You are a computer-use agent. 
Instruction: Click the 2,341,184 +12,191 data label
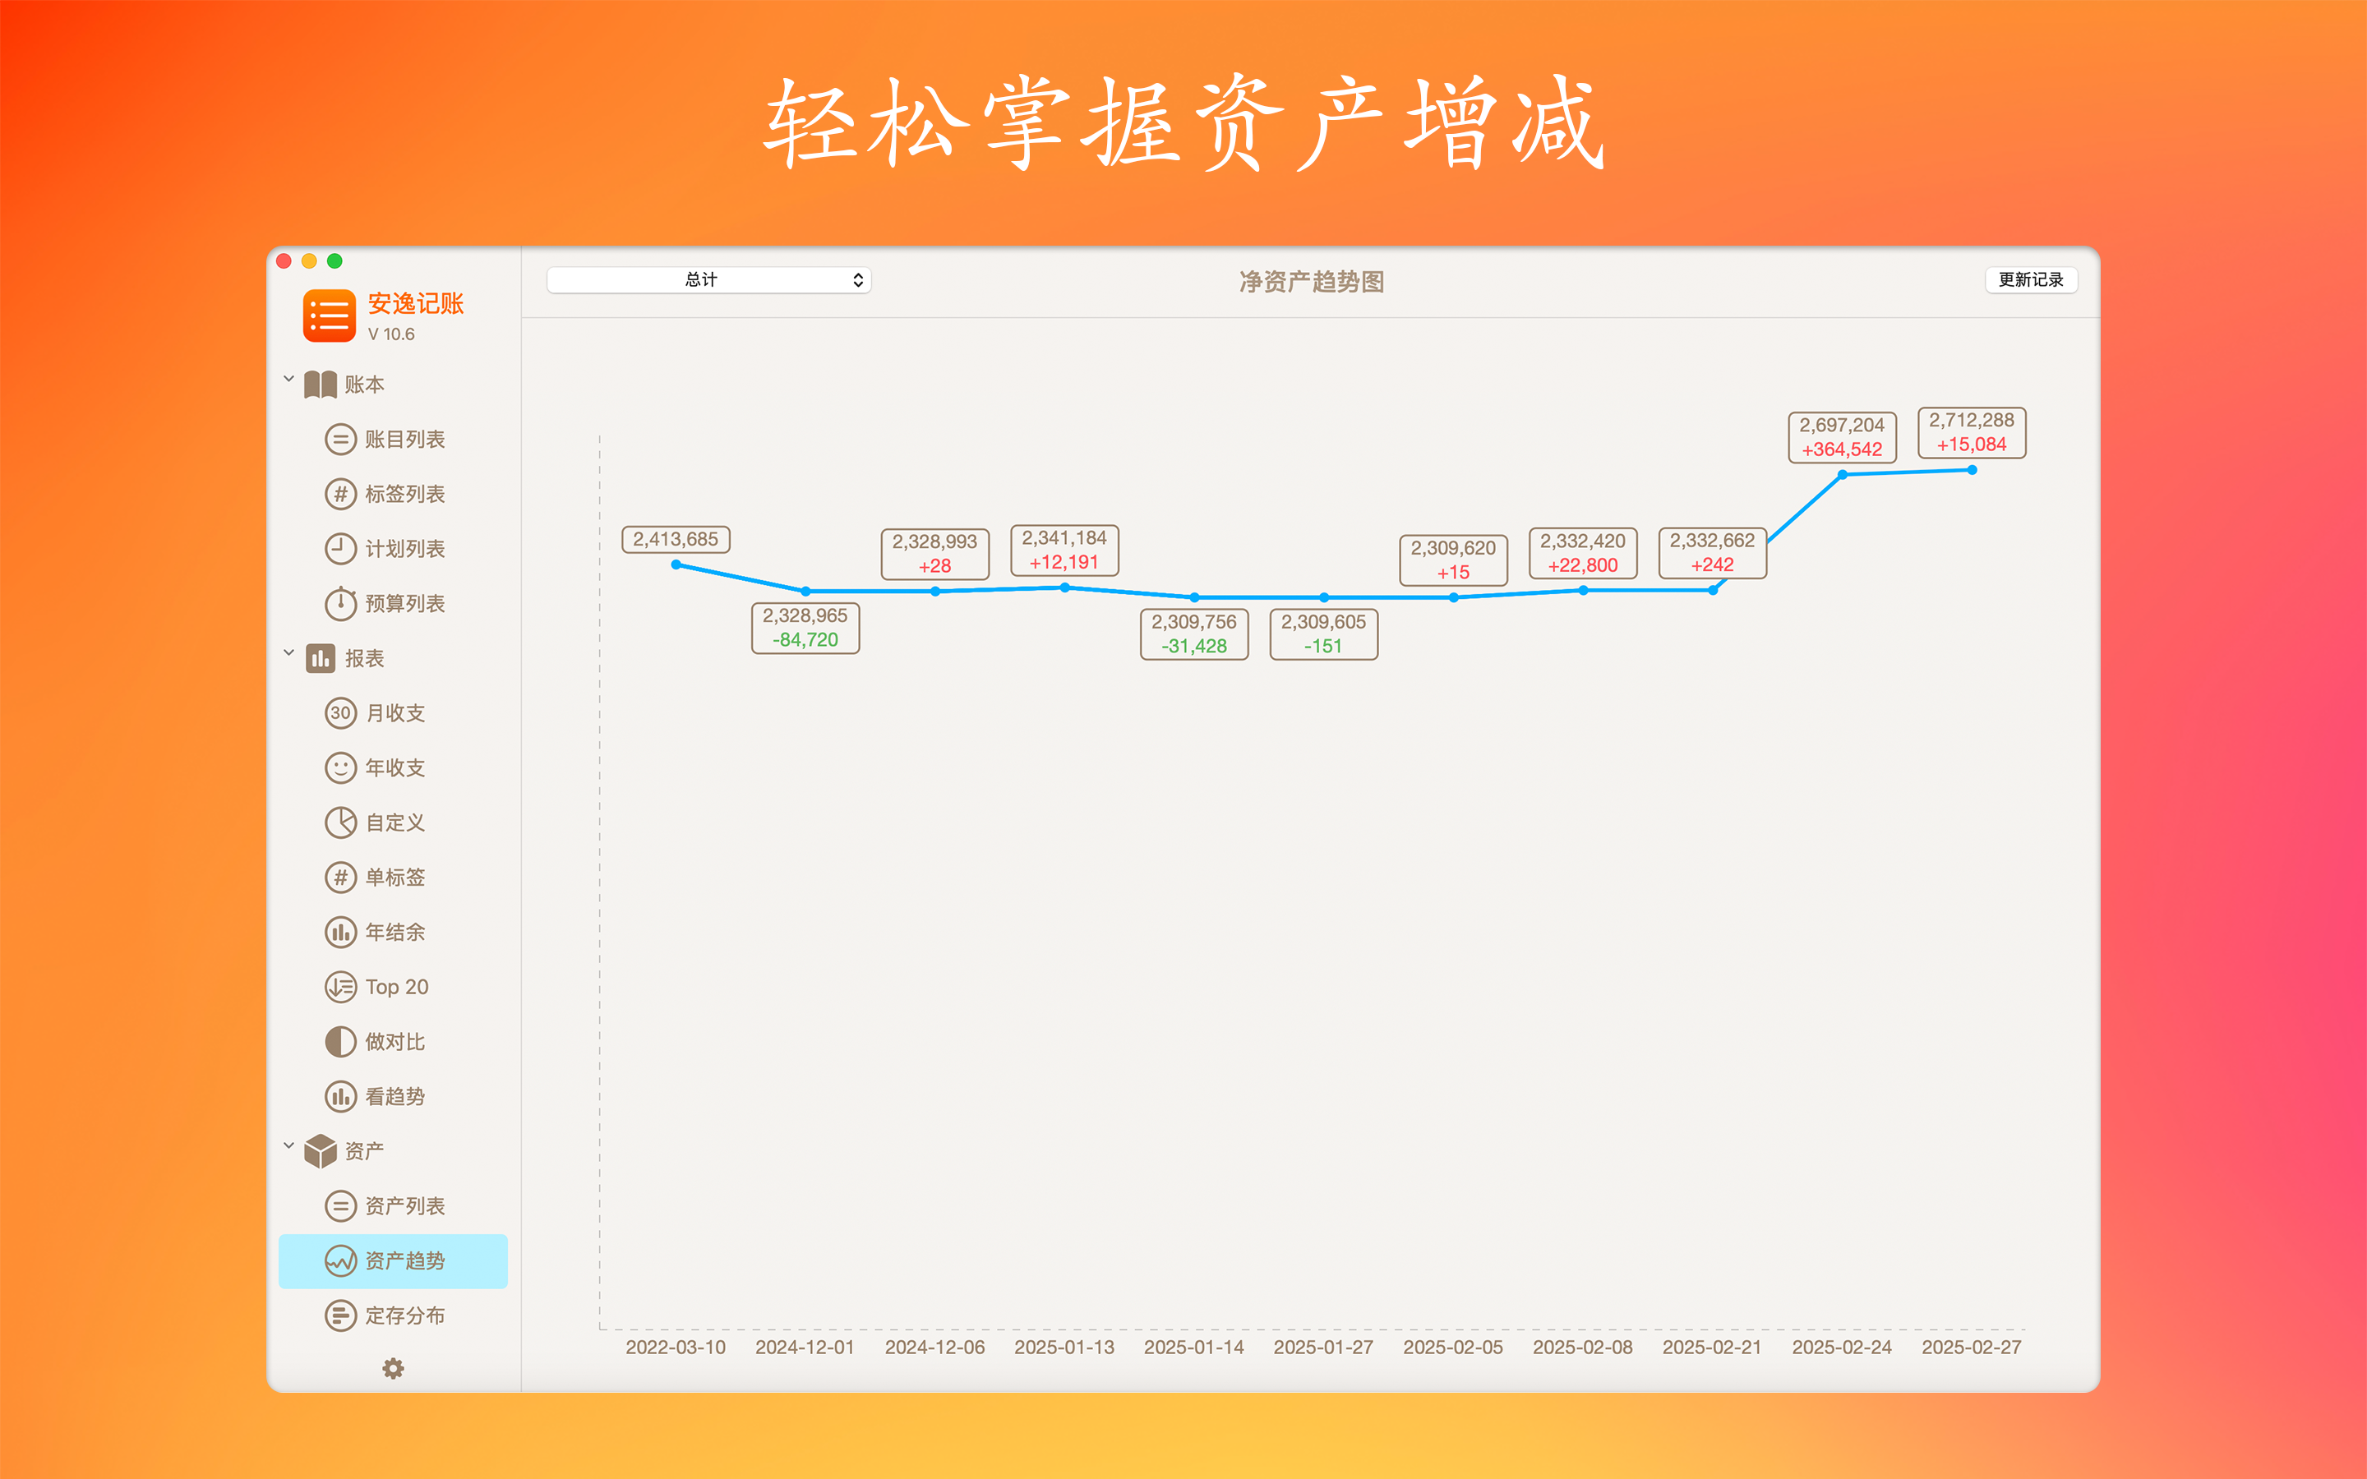coord(1064,550)
